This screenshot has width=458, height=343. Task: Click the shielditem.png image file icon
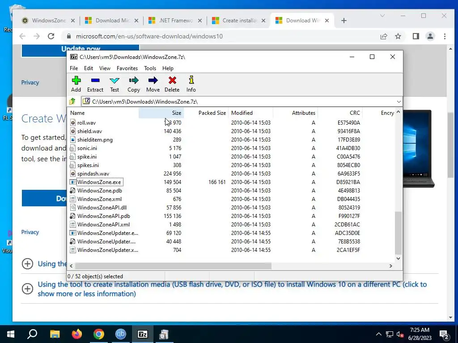[73, 140]
